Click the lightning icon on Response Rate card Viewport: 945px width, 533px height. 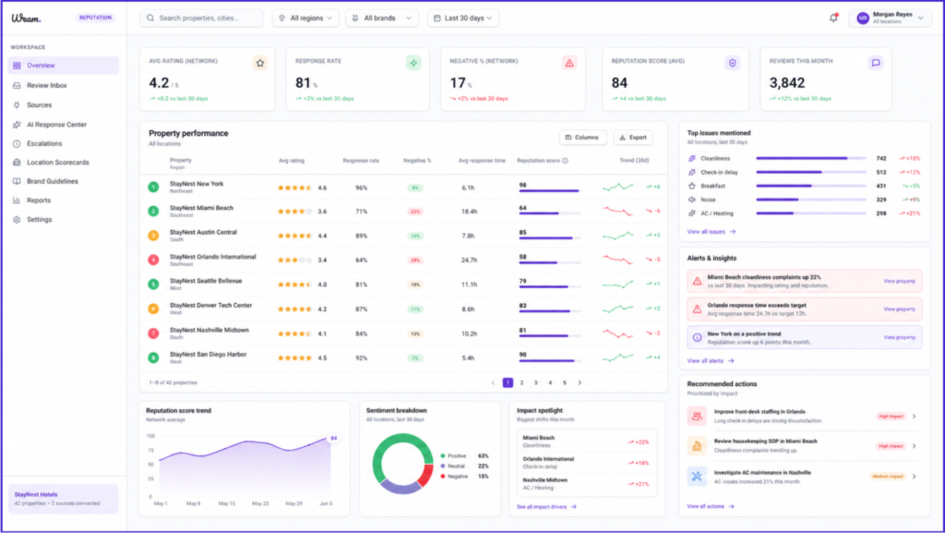click(413, 63)
